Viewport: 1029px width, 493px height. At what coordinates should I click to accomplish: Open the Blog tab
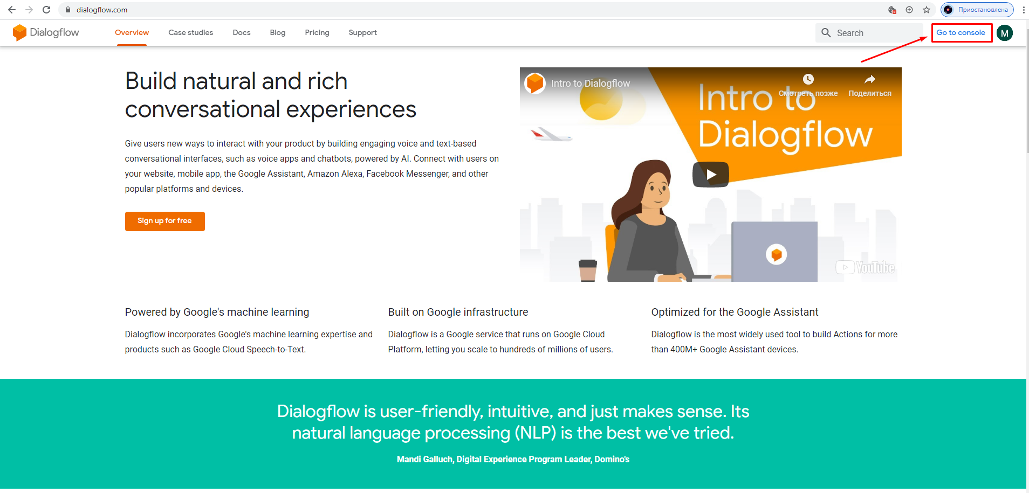pyautogui.click(x=278, y=32)
